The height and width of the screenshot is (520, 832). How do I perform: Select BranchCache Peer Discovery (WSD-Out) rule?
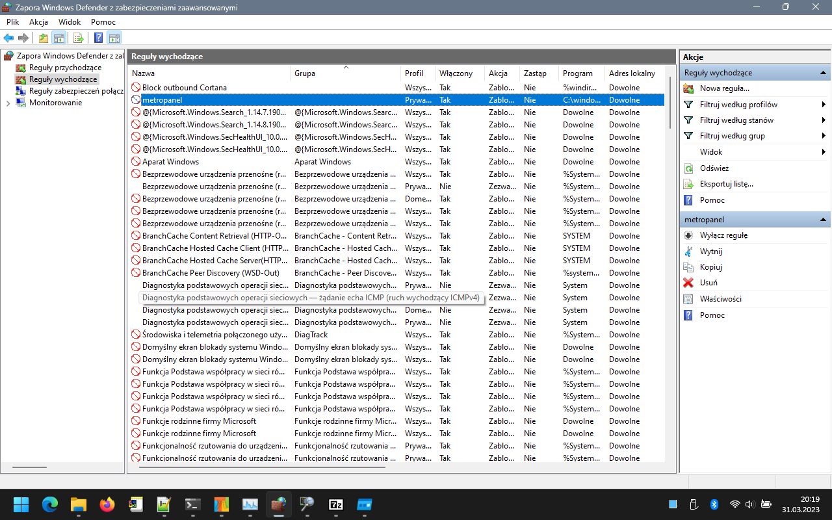(x=396, y=273)
